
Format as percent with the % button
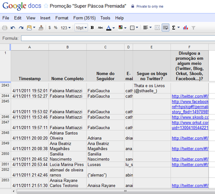click(x=55, y=28)
